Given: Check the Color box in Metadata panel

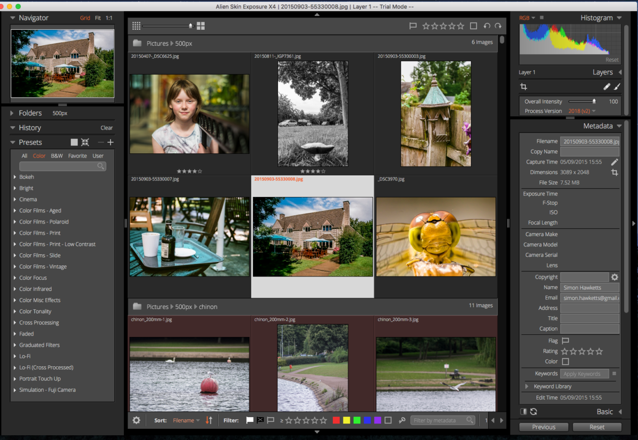Looking at the screenshot, I should tap(565, 361).
